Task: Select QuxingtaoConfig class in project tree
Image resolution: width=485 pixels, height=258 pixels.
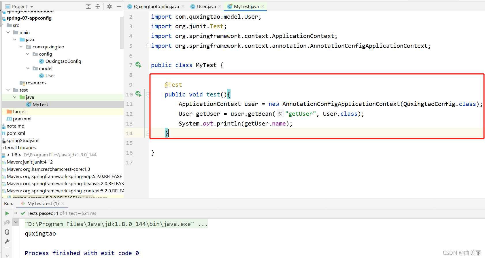Action: coord(63,61)
